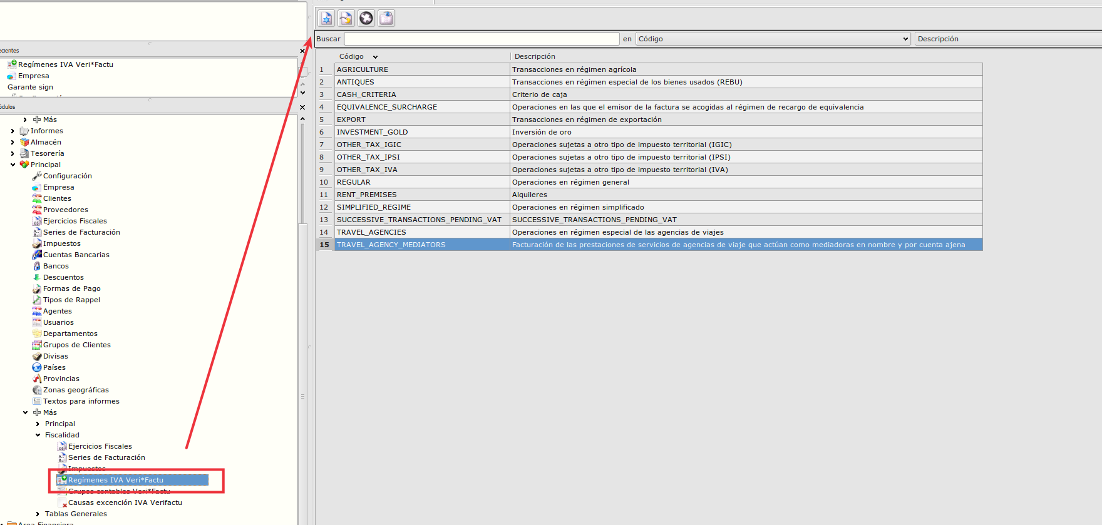Open Configuración wrench icon in tree
The height and width of the screenshot is (525, 1102).
click(x=37, y=176)
